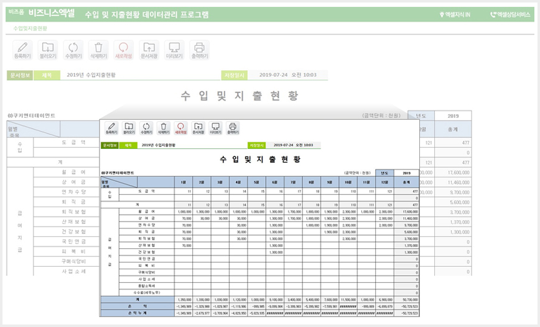
Task: Click 삭제하기 trash icon in background toolbar
Action: click(x=98, y=50)
